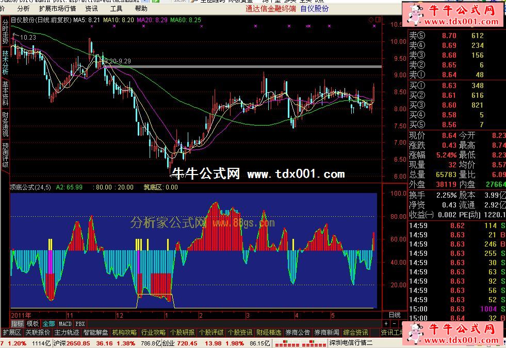Open the 财务透视 side tab
The height and width of the screenshot is (348, 506).
click(x=5, y=124)
